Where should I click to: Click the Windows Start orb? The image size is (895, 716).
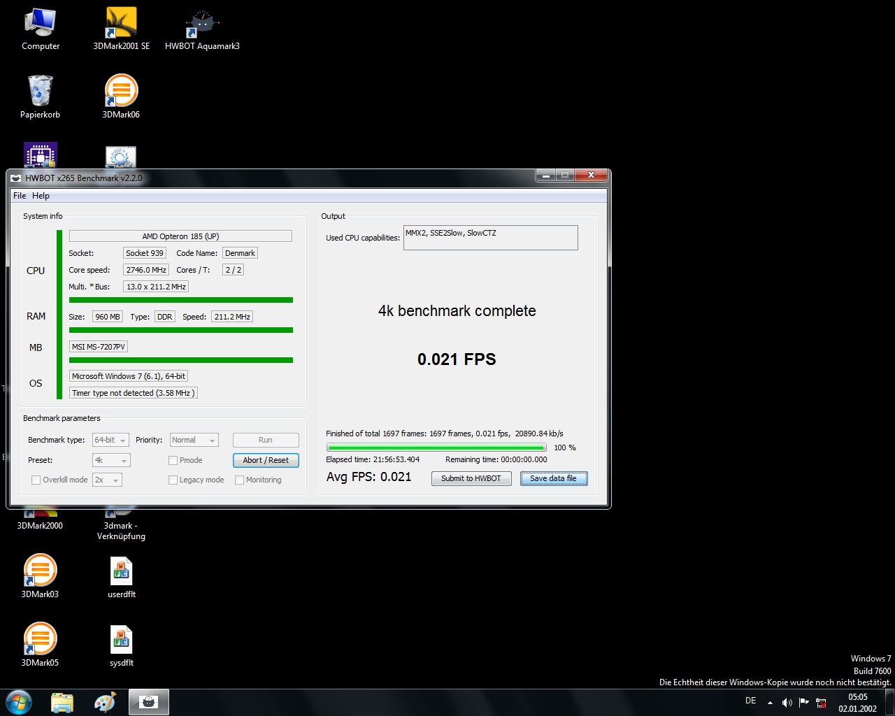pyautogui.click(x=19, y=702)
